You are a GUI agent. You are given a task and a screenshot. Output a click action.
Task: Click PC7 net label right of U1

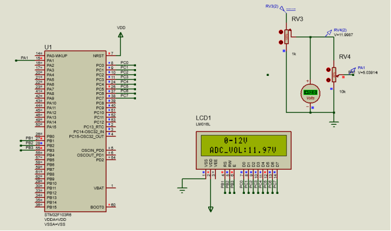[125, 96]
